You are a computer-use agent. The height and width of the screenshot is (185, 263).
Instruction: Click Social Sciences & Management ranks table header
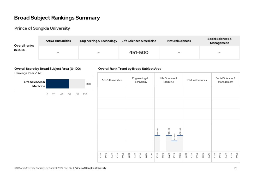[219, 41]
